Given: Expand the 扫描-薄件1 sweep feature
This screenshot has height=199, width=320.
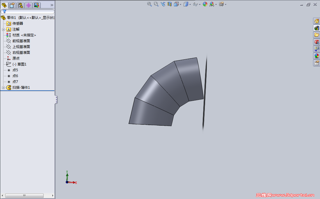Looking at the screenshot, I should (3, 88).
